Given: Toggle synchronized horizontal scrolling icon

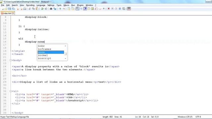Looking at the screenshot, I should (72, 9).
